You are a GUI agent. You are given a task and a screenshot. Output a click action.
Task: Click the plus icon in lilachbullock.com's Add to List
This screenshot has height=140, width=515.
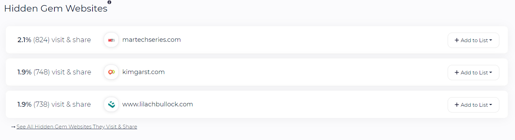457,105
